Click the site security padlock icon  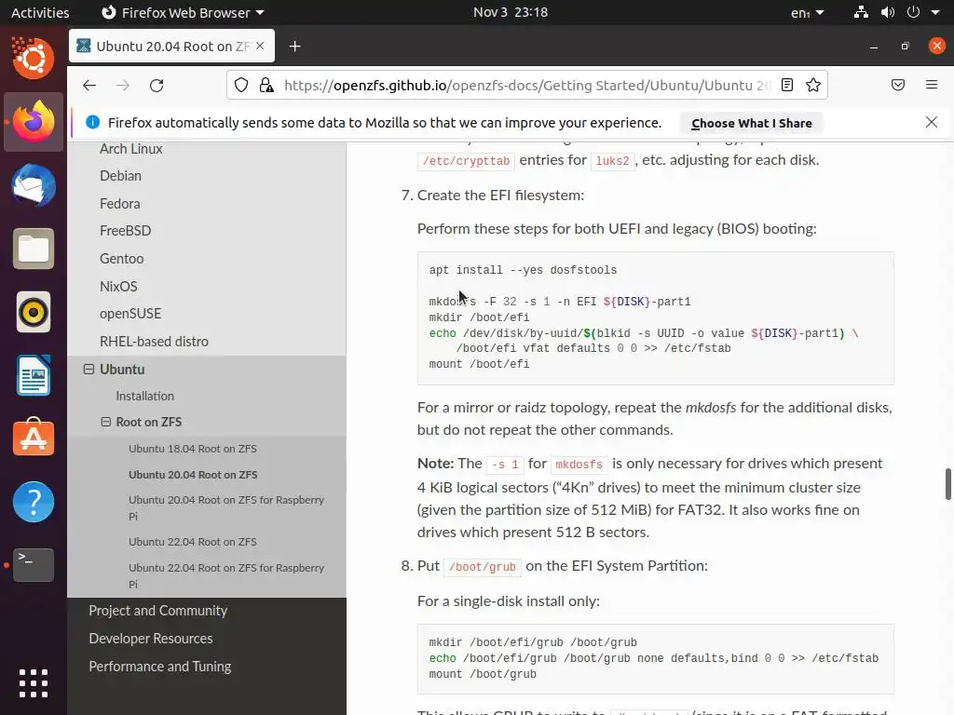(266, 85)
